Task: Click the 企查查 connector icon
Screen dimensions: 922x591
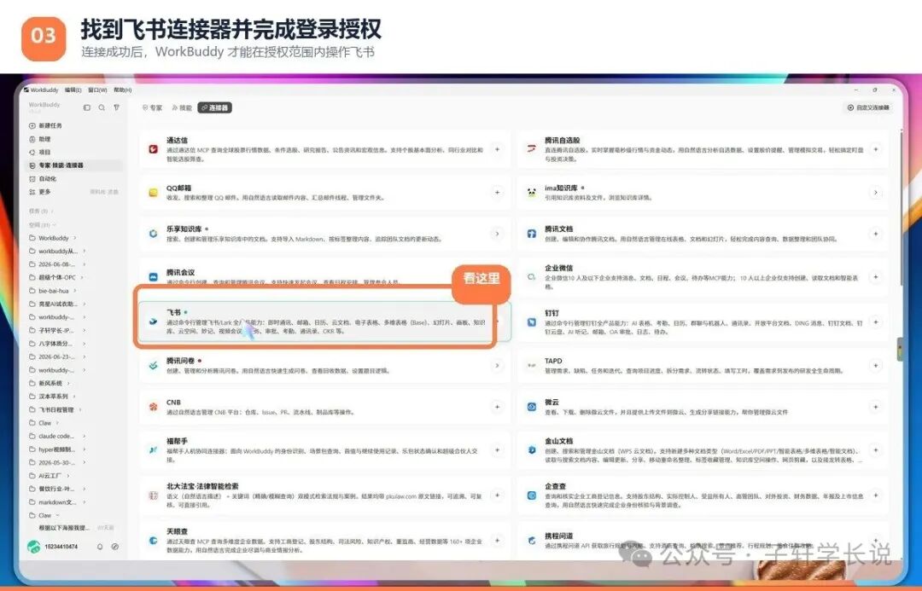Action: 532,495
